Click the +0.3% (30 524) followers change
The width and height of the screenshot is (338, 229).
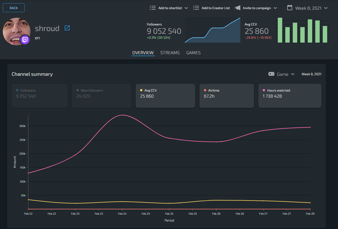158,38
